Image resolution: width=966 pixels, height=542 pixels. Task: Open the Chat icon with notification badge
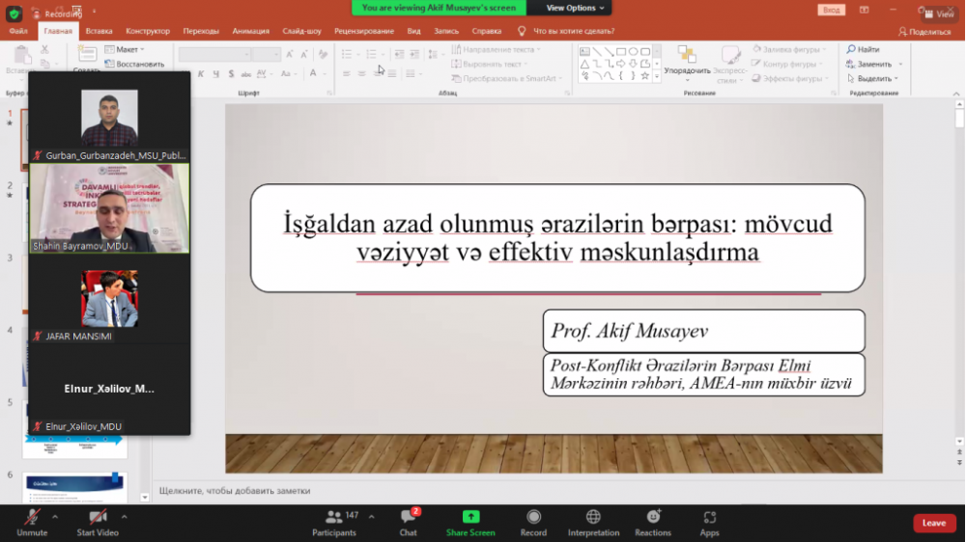[409, 517]
